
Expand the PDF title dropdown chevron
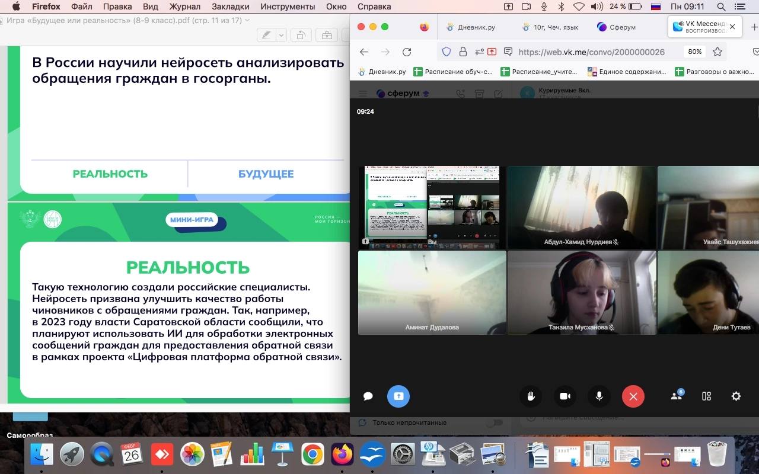(x=247, y=20)
